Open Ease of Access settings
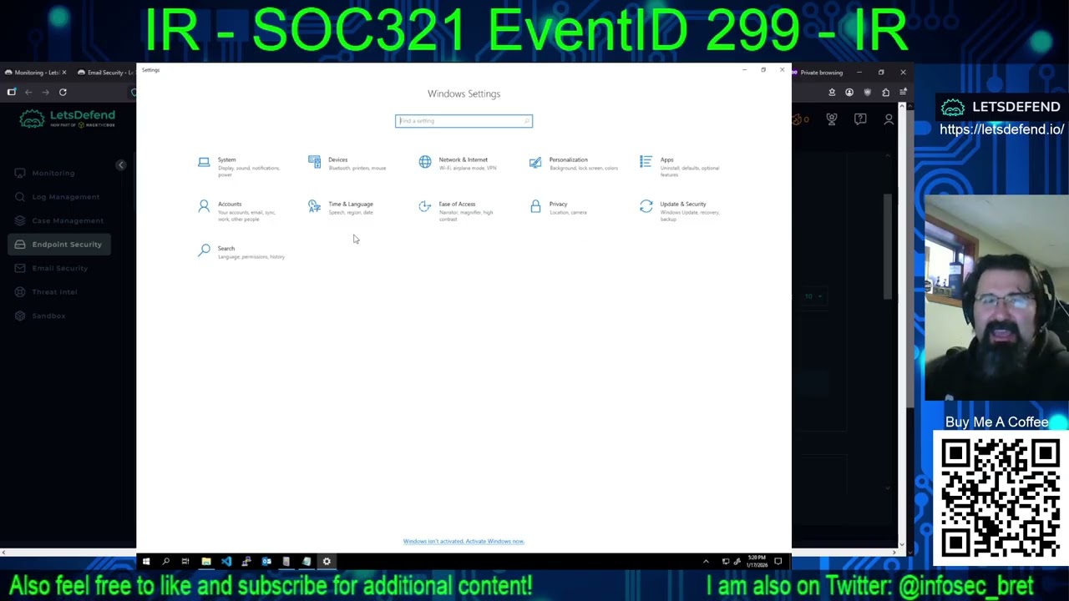This screenshot has width=1069, height=601. [458, 210]
